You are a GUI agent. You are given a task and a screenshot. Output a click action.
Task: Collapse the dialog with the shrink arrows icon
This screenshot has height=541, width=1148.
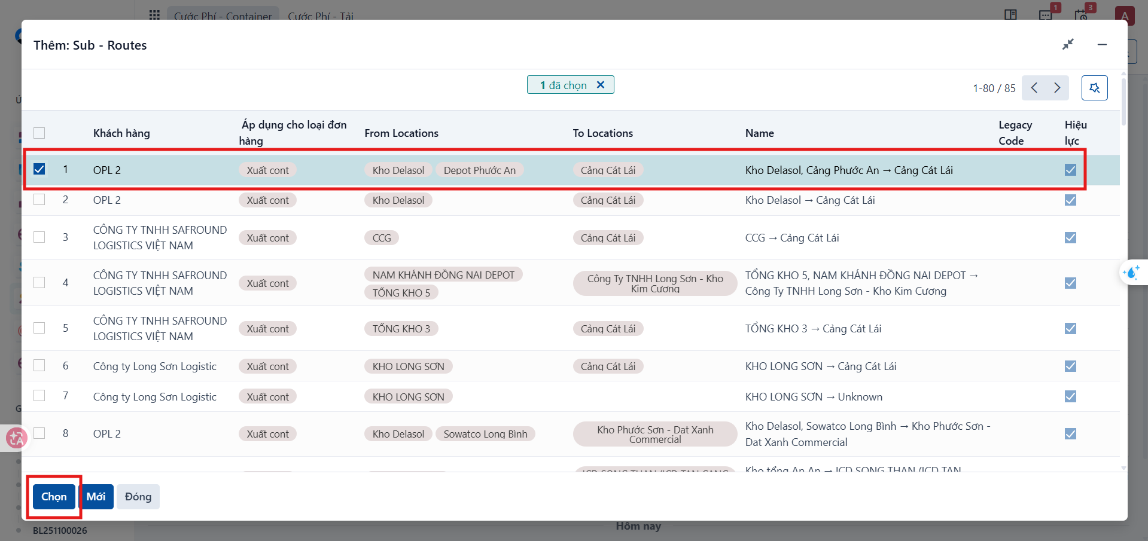[1068, 44]
